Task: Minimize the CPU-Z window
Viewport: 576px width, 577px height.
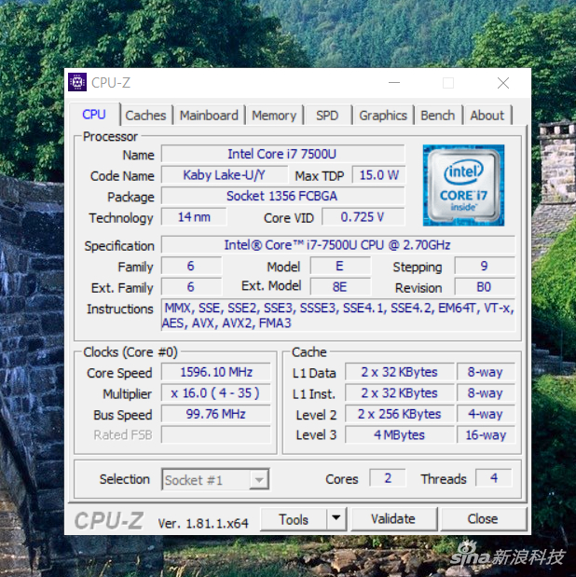Action: pyautogui.click(x=394, y=83)
